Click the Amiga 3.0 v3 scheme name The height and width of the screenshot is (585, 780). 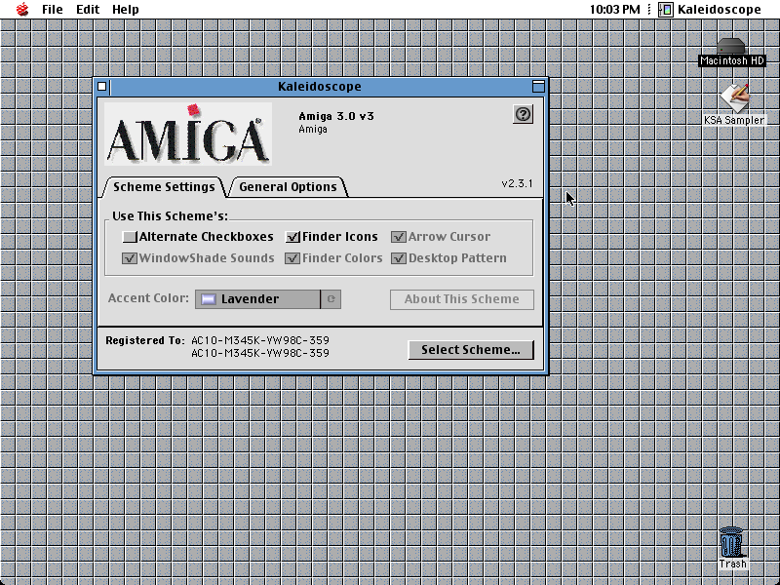pyautogui.click(x=336, y=116)
